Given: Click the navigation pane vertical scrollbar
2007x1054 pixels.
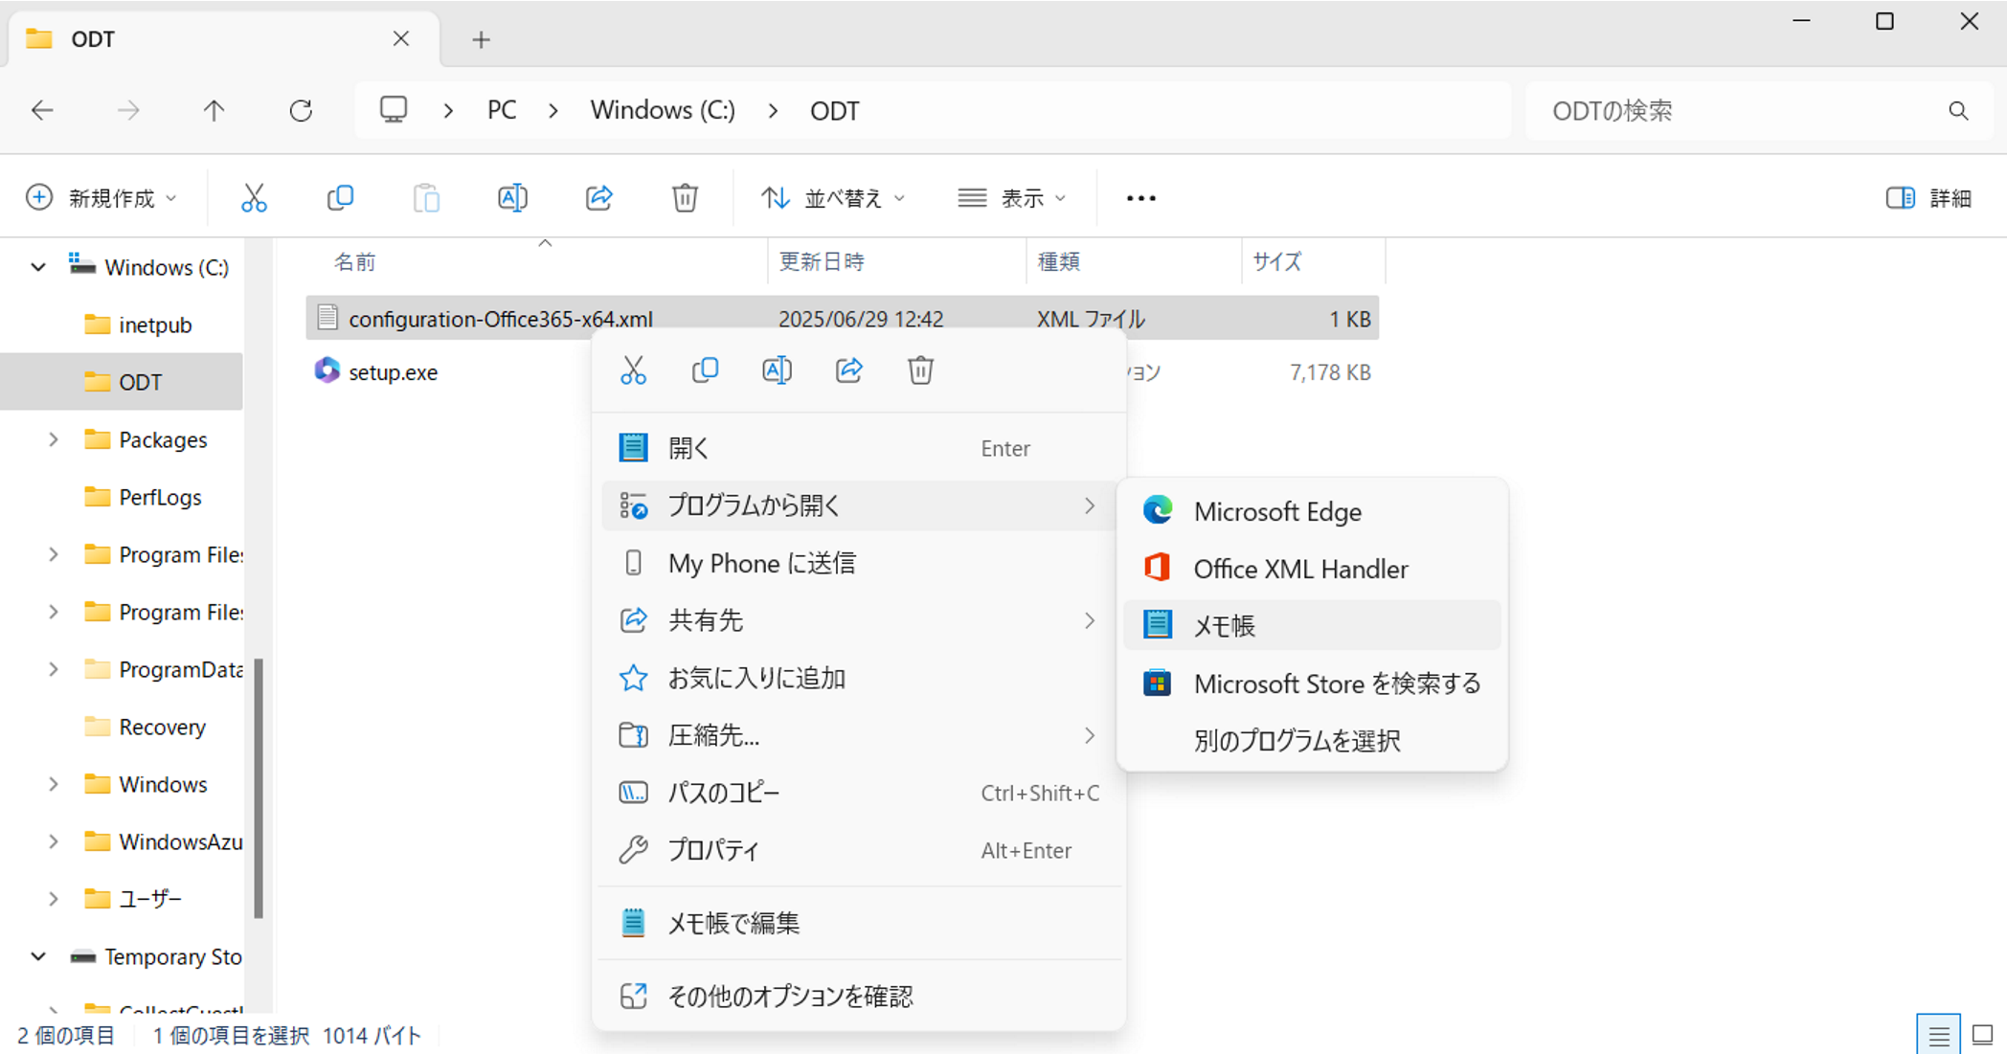Looking at the screenshot, I should [258, 788].
